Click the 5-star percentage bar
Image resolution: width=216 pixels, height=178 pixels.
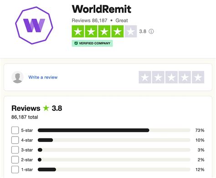tap(114, 130)
